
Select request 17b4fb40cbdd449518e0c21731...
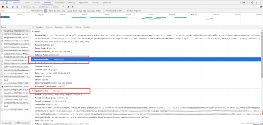(15, 86)
